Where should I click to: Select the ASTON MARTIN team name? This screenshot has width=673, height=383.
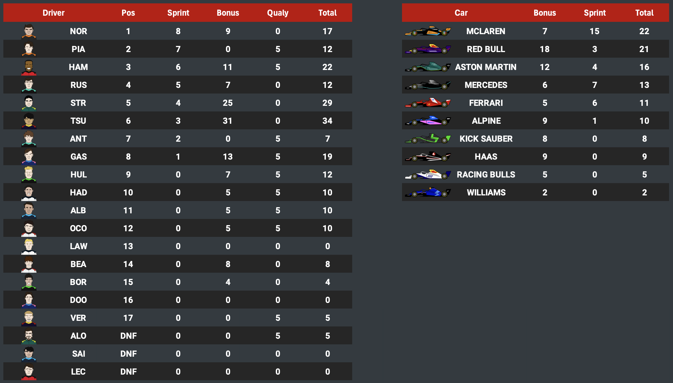pyautogui.click(x=486, y=67)
